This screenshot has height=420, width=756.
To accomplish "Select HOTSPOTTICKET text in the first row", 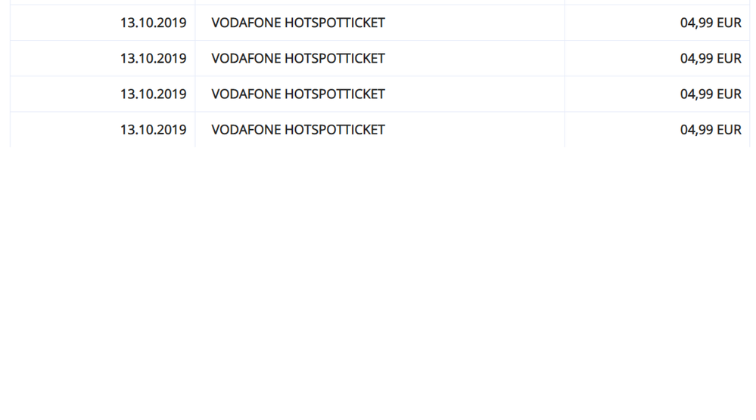I will (x=334, y=23).
